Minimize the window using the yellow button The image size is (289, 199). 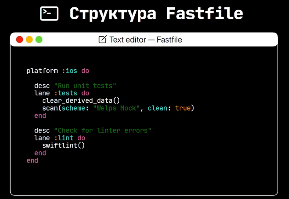click(29, 39)
